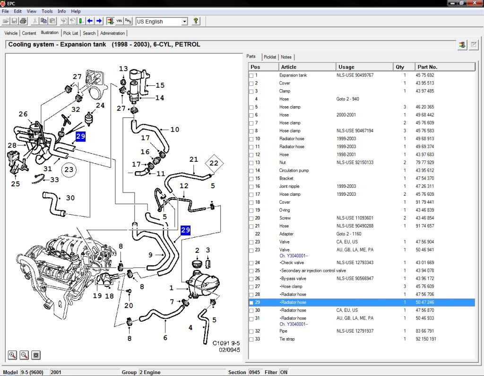Click the Qty column header
The image size is (484, 376).
pos(404,67)
